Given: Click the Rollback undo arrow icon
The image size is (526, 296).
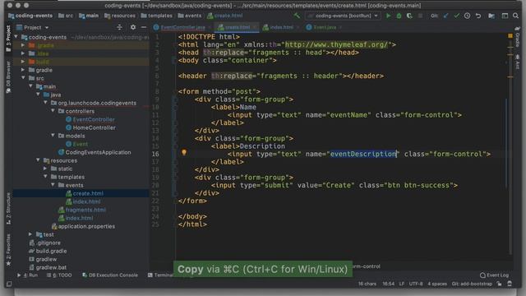Looking at the screenshot, I should [478, 16].
